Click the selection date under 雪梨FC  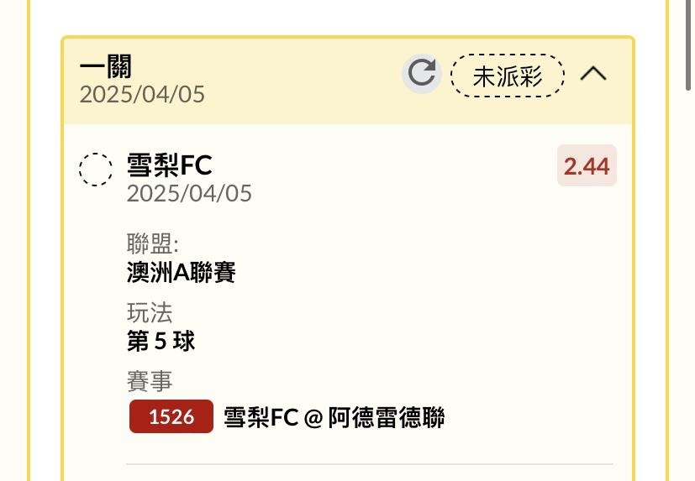click(x=189, y=194)
